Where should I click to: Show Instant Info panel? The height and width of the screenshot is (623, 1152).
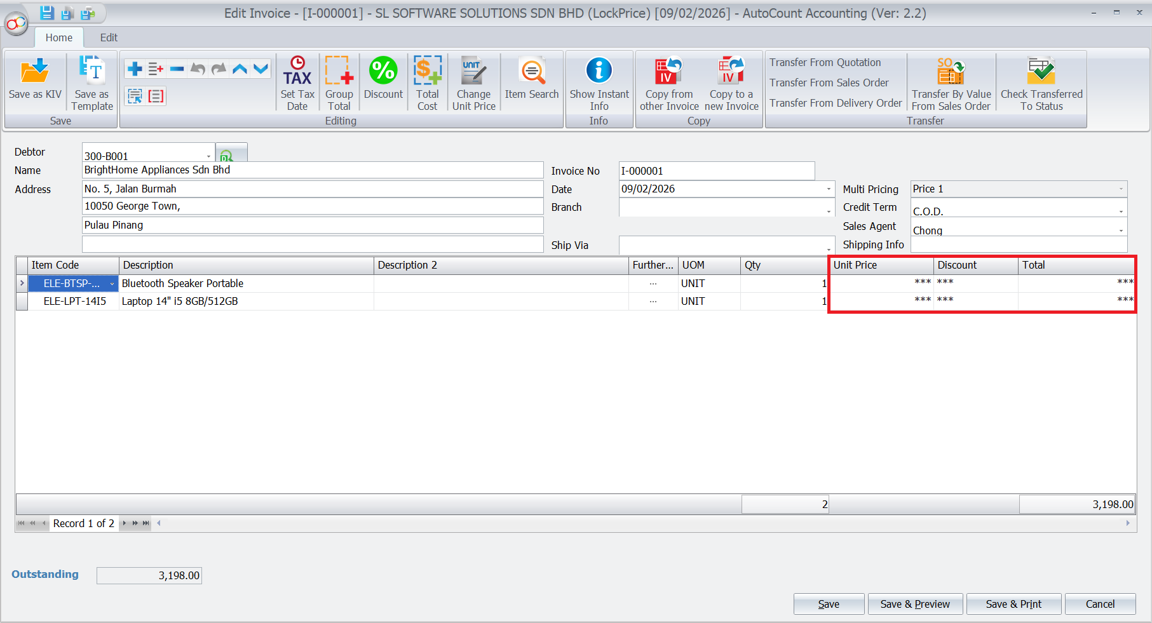coord(599,83)
